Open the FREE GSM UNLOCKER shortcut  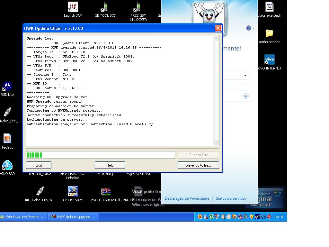click(138, 12)
